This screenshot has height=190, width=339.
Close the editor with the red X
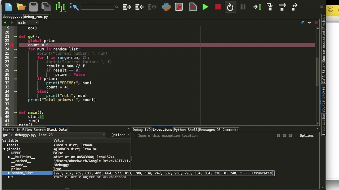pyautogui.click(x=316, y=23)
